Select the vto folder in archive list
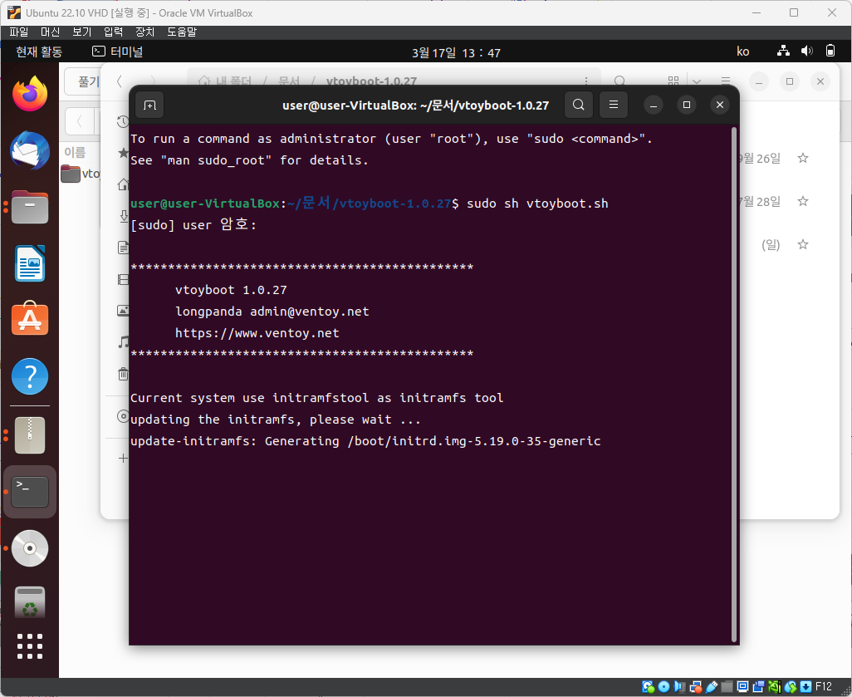This screenshot has width=852, height=697. click(x=81, y=174)
